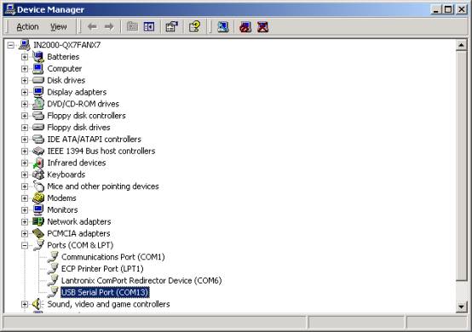Viewport: 472px width, 332px height.
Task: Click the vertical scrollbar thumb
Action: pos(461,166)
